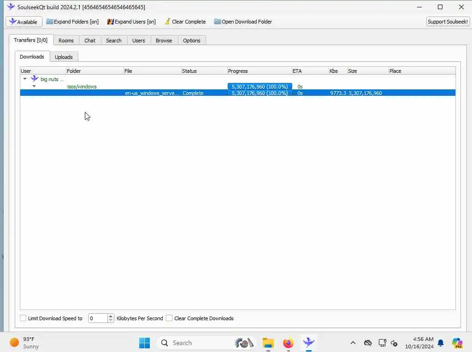The width and height of the screenshot is (472, 352).
Task: Click the download speed limit input field
Action: 98,318
